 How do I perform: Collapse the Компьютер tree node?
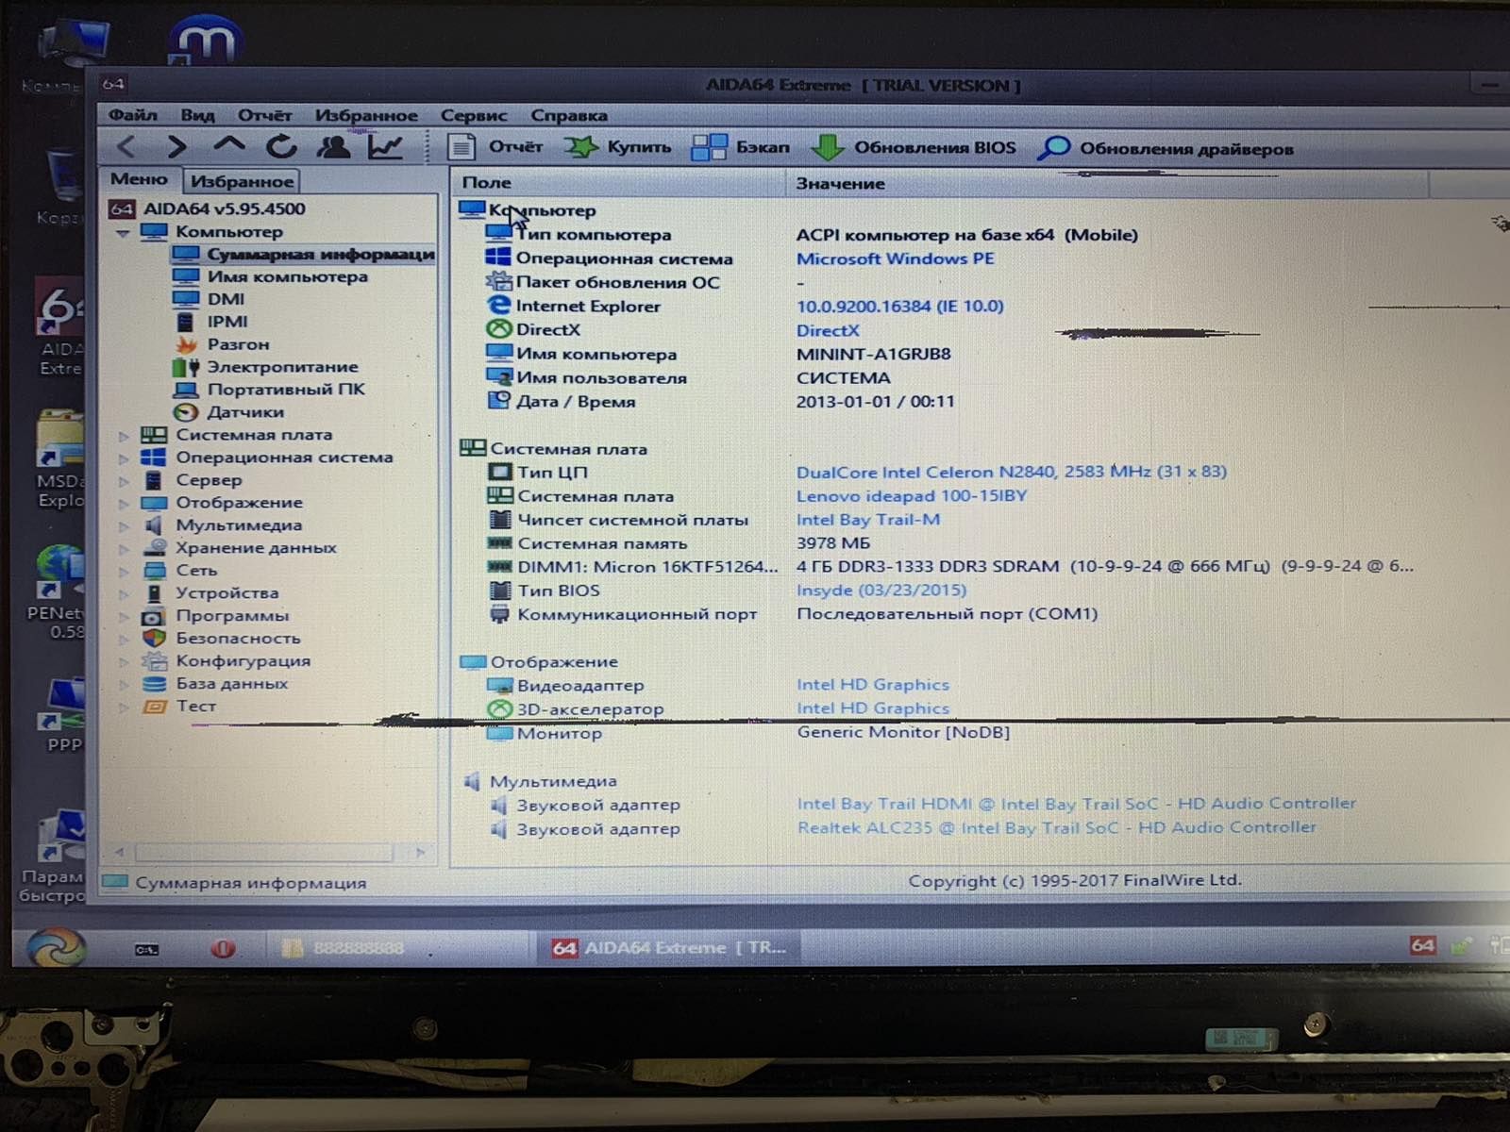click(123, 232)
